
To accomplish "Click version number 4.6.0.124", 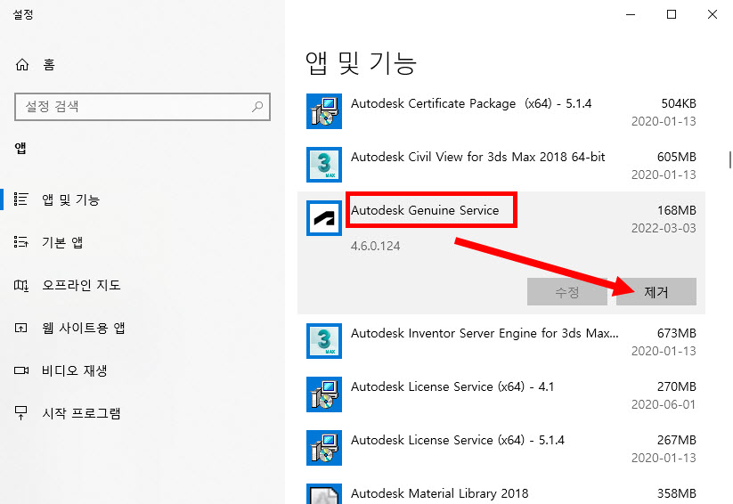I will 375,246.
